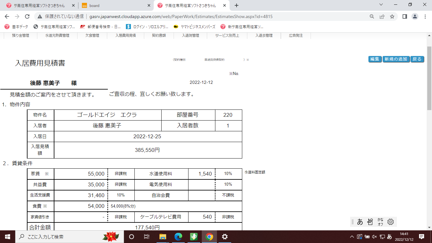Click the browser reload page icon
The image size is (432, 243).
pos(27,16)
